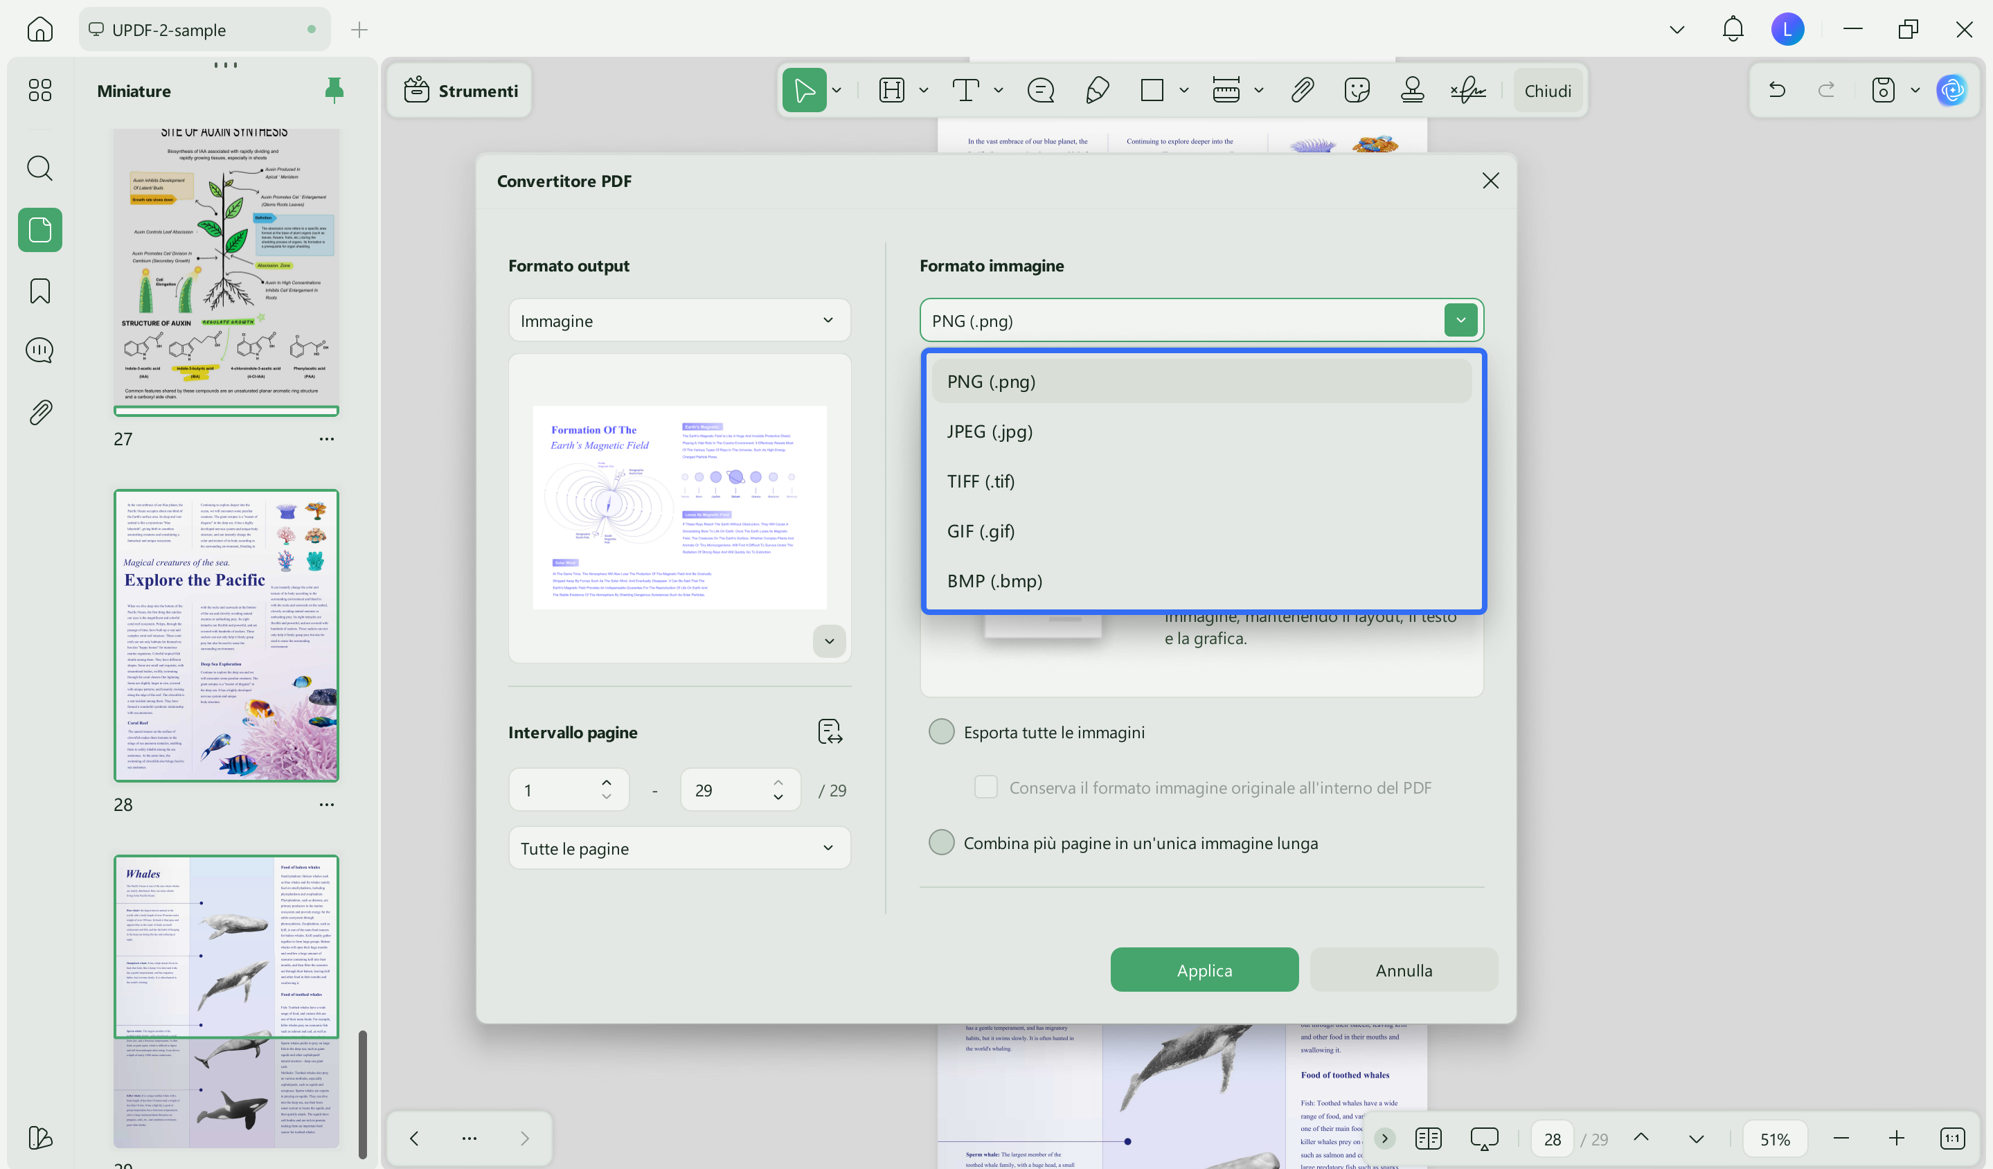
Task: Open page 27 thumbnail options menu
Action: point(327,439)
